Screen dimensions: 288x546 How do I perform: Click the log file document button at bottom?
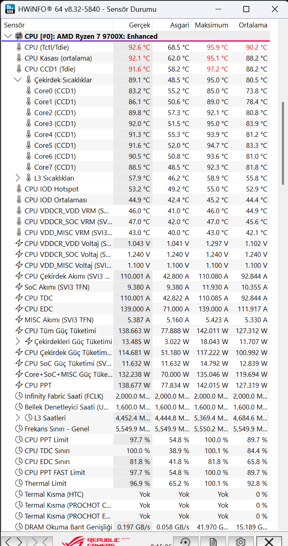click(213, 542)
